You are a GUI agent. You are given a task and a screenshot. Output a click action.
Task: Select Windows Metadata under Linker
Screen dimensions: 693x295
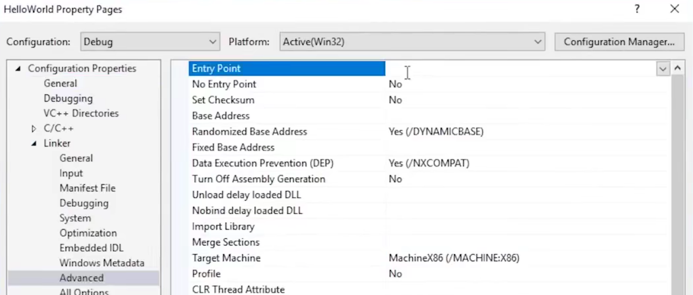pos(102,263)
